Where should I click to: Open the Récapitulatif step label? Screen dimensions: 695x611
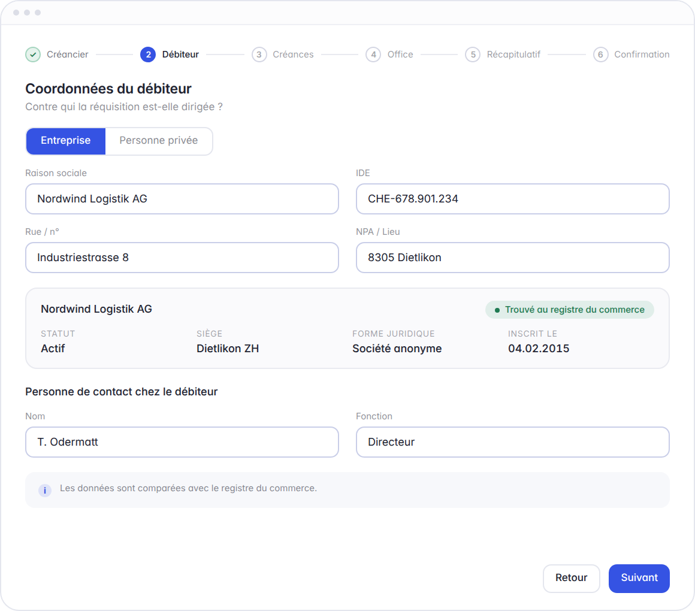point(513,55)
